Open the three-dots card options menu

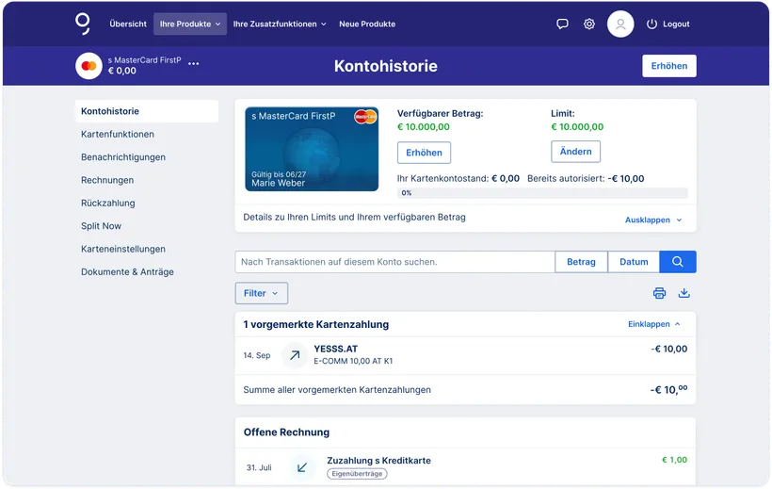click(194, 63)
